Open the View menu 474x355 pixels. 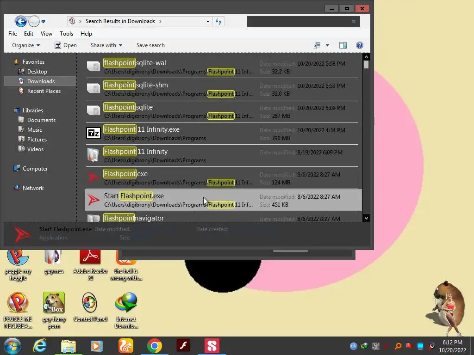47,33
